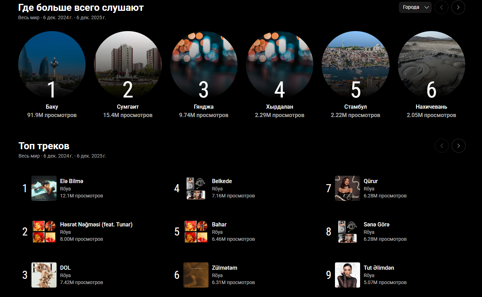Viewport: 482px width, 297px height.
Task: Click the Хырдалан city name label
Action: pos(279,107)
